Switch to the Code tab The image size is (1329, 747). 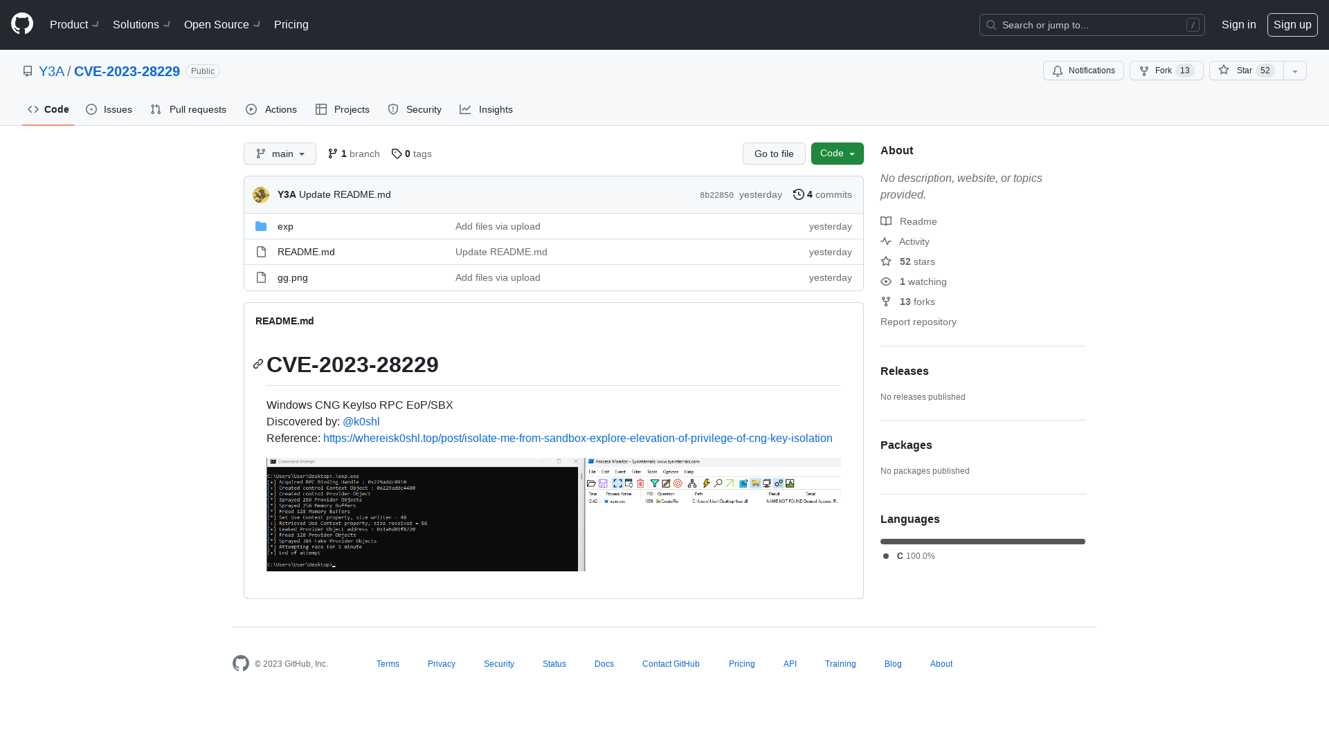(48, 109)
